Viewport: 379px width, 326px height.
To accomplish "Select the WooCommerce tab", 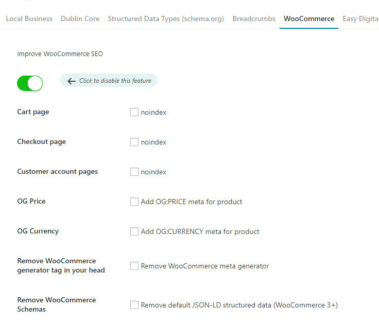I will pos(309,19).
